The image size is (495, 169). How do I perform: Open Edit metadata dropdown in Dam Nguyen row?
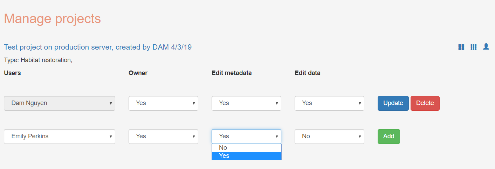(246, 103)
